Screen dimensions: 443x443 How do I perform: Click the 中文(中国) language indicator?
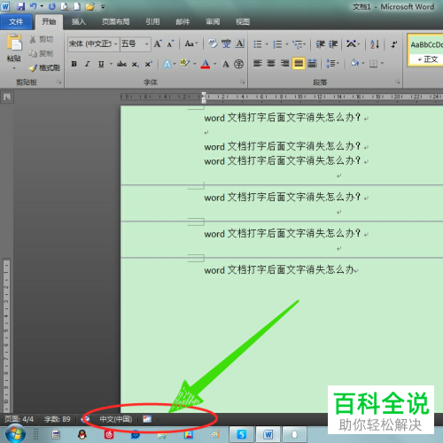[x=116, y=419]
